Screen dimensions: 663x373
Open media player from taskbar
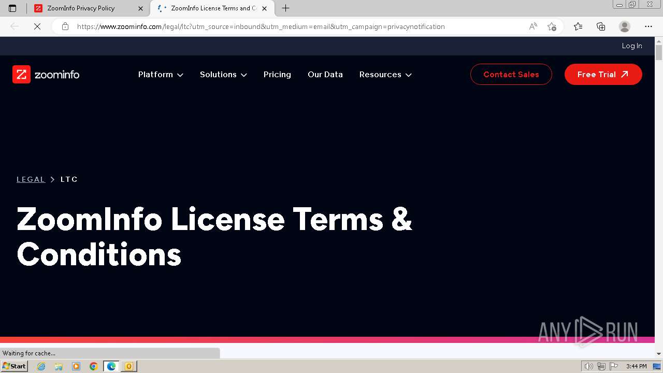[76, 366]
